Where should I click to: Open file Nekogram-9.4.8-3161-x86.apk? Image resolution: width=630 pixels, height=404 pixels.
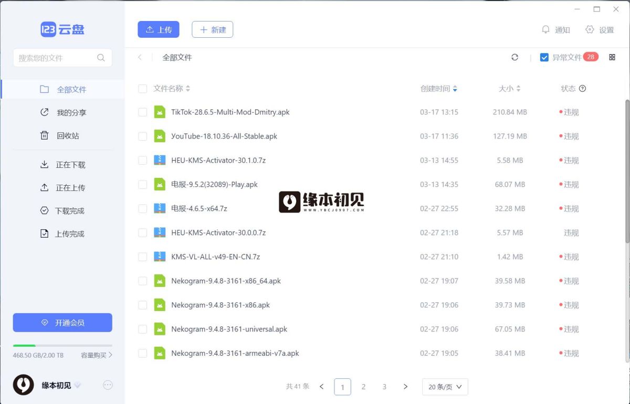click(220, 305)
